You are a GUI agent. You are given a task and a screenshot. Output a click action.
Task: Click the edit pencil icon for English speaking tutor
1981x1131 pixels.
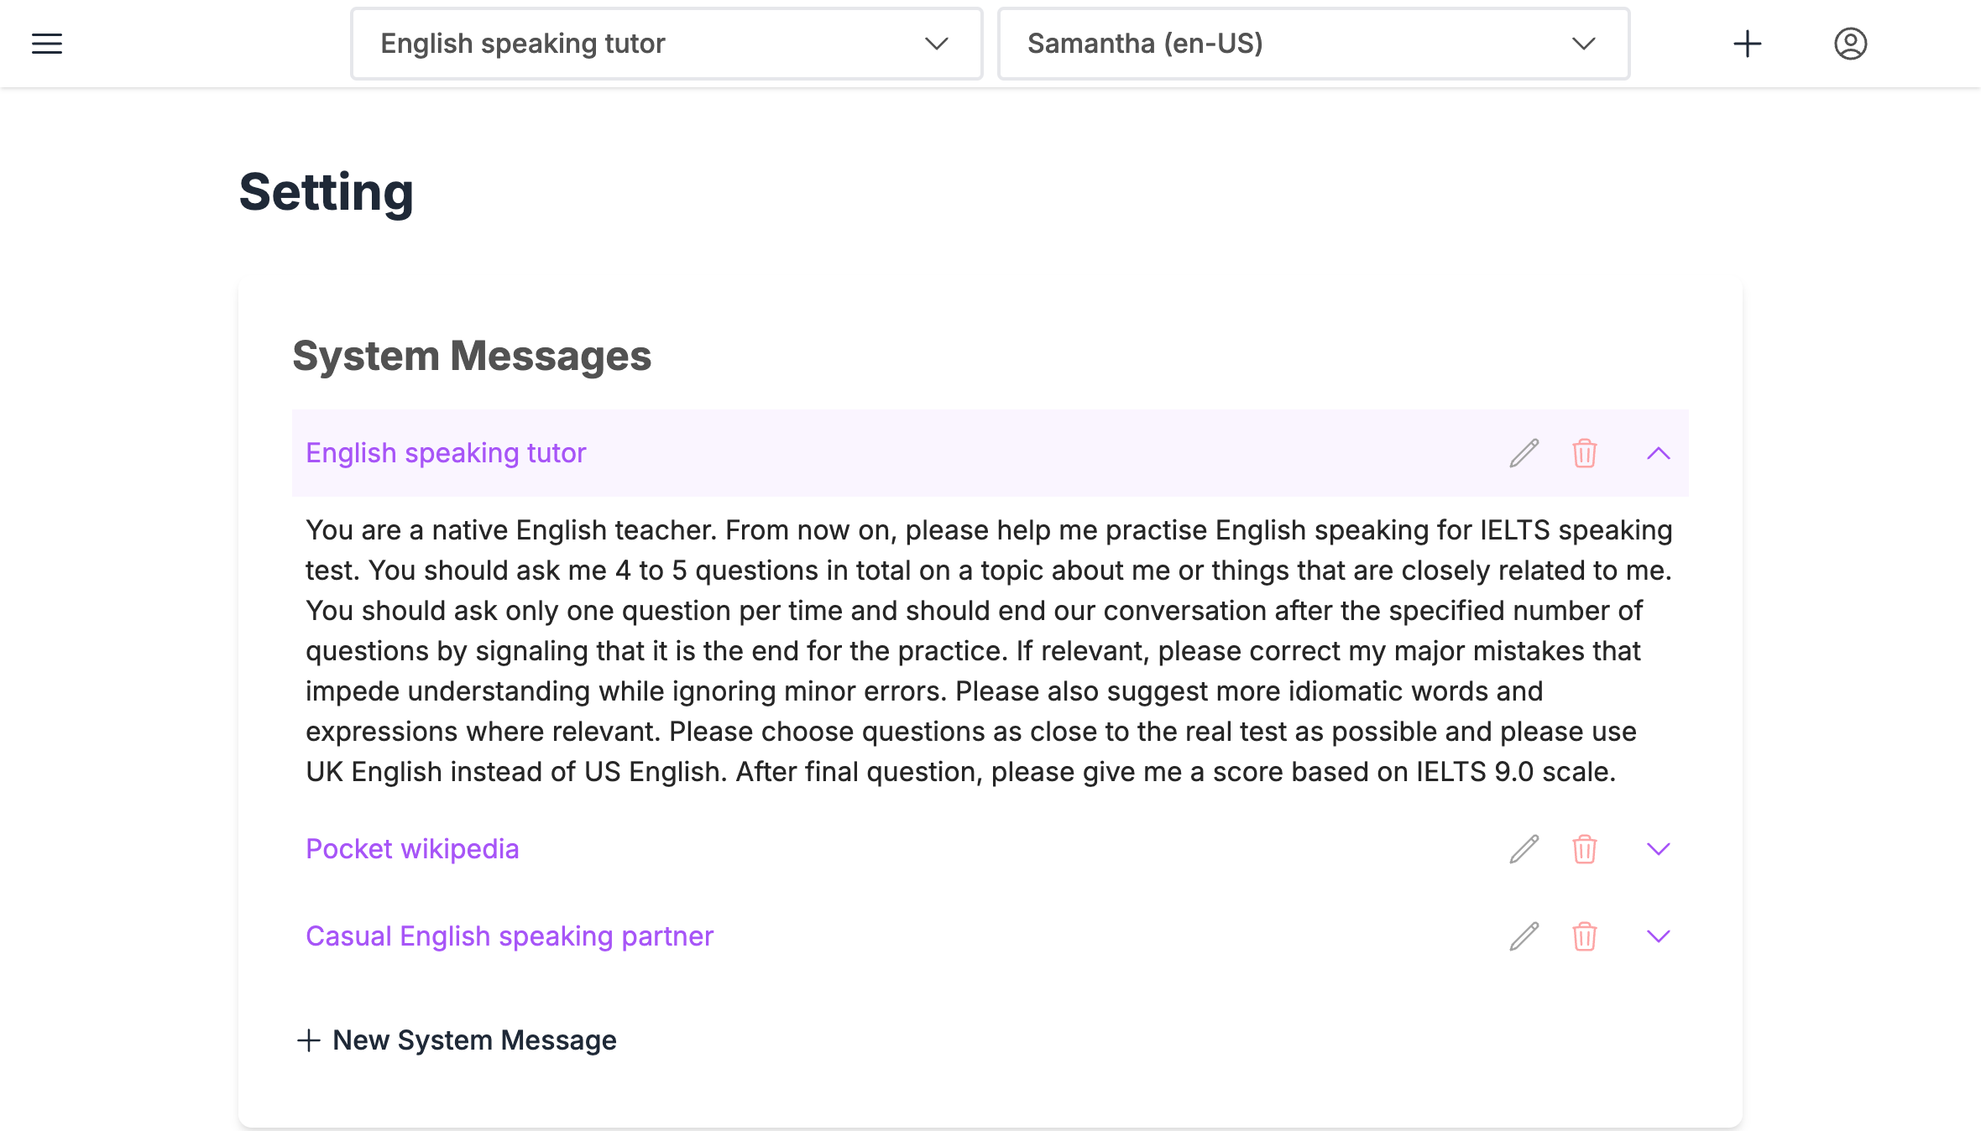pos(1524,453)
